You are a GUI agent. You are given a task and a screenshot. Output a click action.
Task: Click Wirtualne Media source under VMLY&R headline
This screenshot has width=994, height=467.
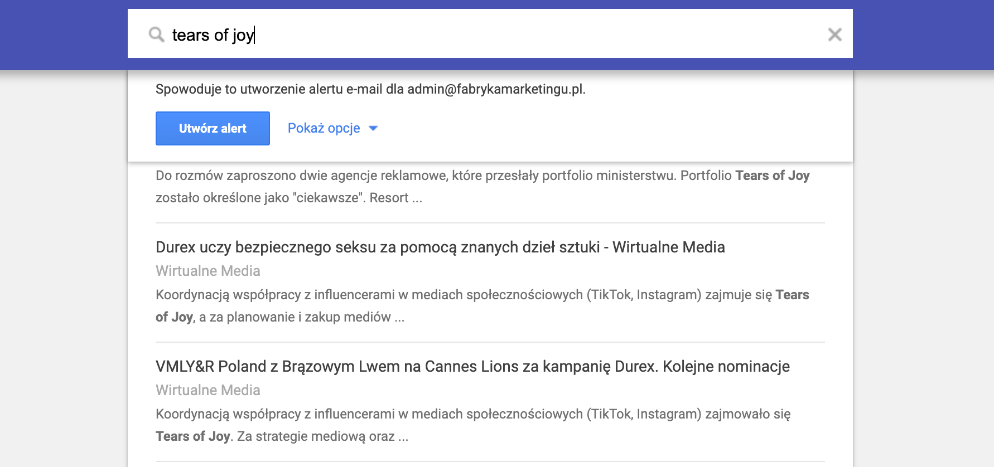click(x=208, y=390)
